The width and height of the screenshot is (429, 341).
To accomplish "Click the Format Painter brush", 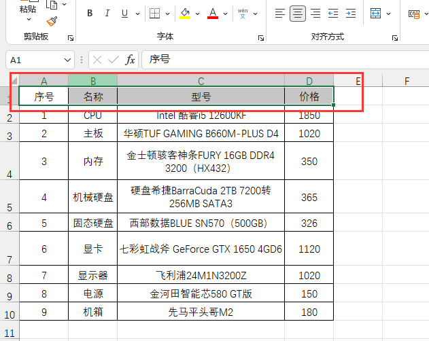I will (52, 21).
